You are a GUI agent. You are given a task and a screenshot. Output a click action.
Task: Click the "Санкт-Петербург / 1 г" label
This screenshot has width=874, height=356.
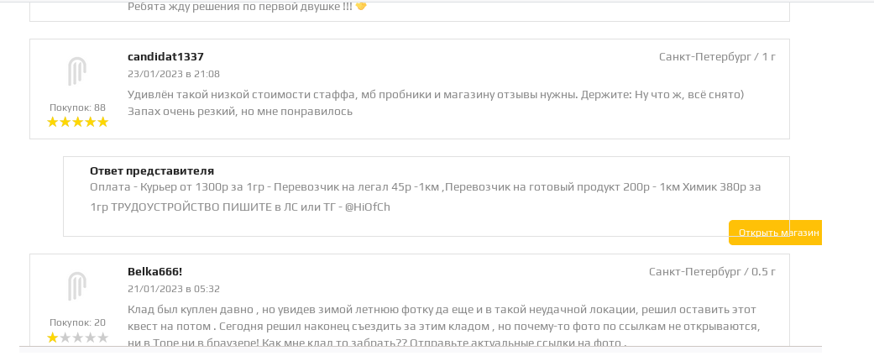(717, 57)
